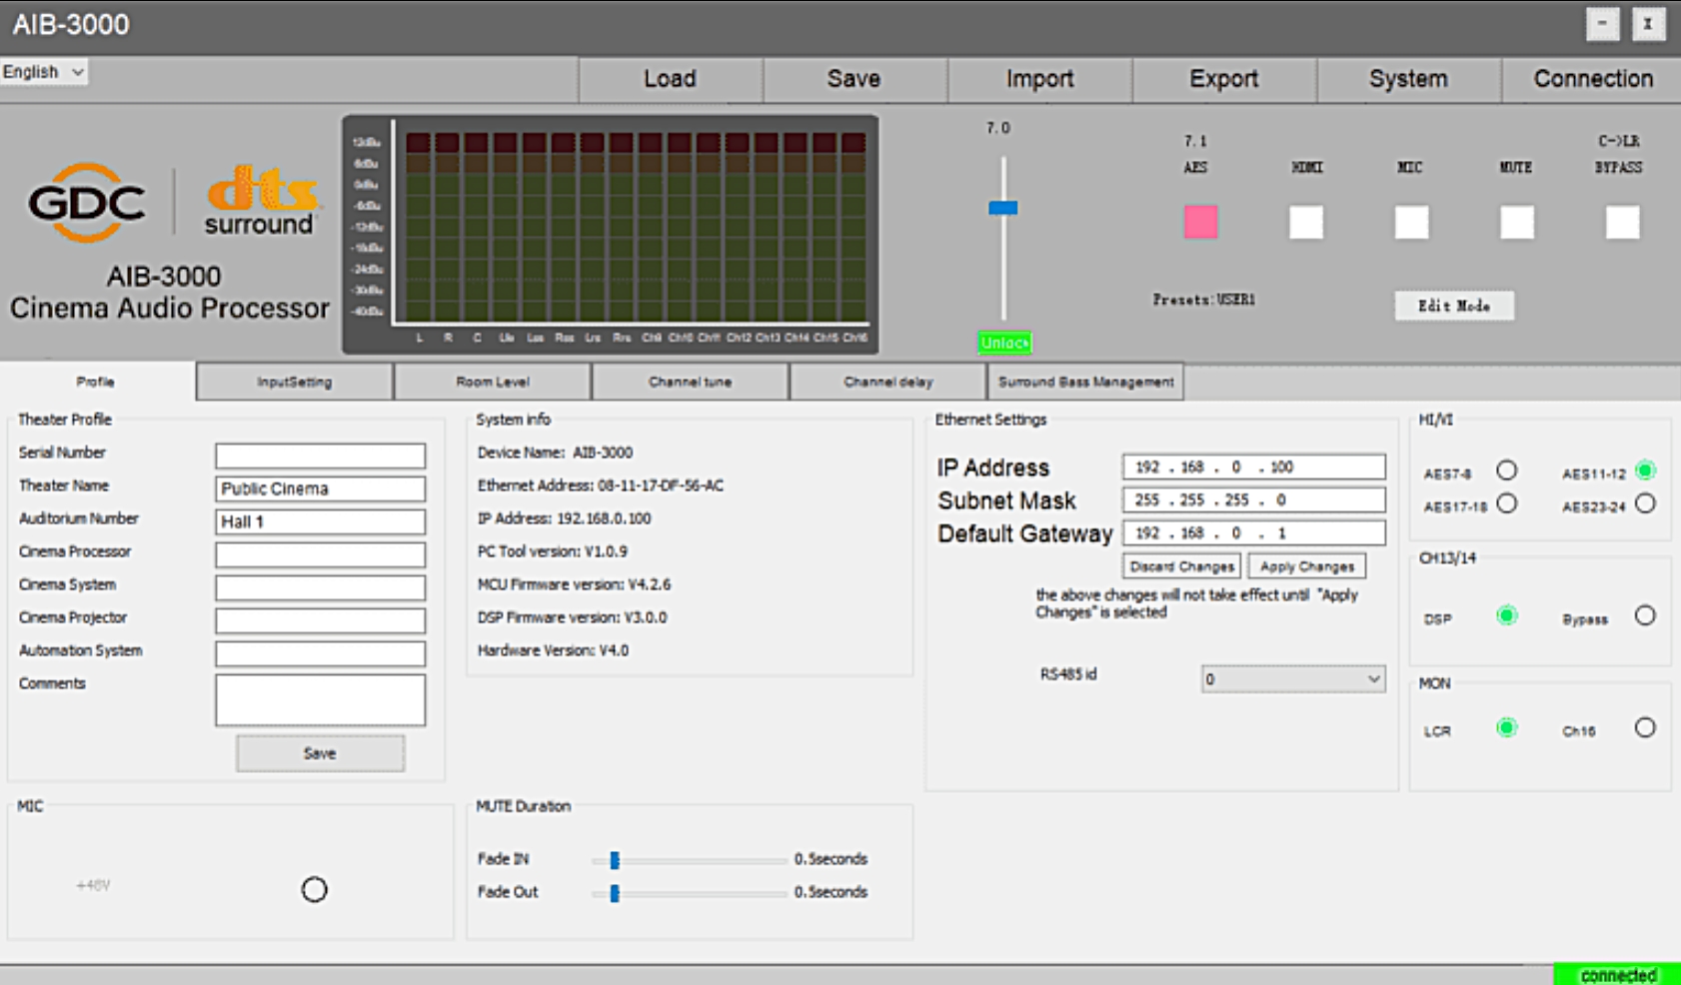The height and width of the screenshot is (985, 1681).
Task: Select the CH13/14 Bypass radio button
Action: point(1645,615)
